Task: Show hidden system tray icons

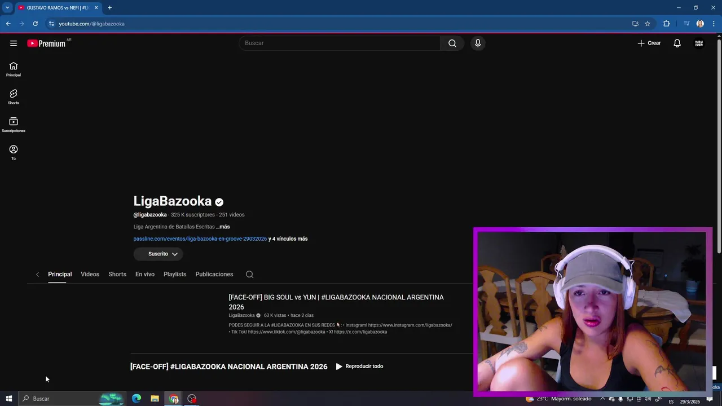Action: (602, 399)
